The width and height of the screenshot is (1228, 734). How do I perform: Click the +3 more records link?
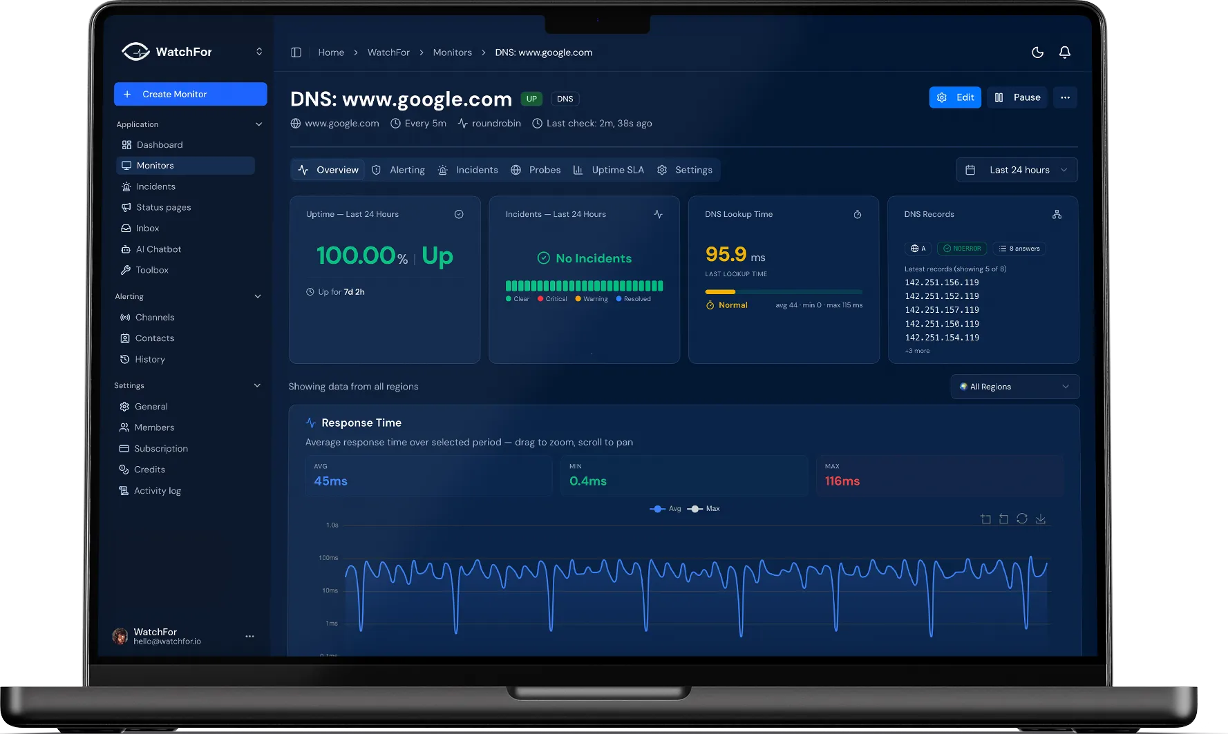point(917,351)
